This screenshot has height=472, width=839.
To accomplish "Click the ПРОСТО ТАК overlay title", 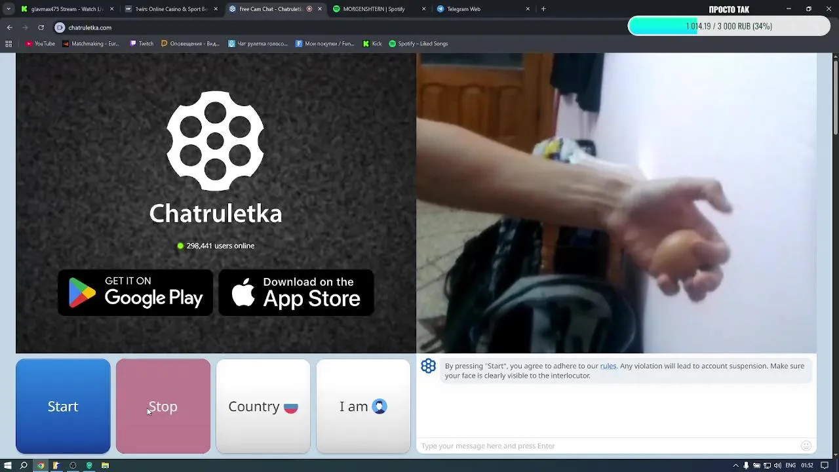I will (729, 9).
